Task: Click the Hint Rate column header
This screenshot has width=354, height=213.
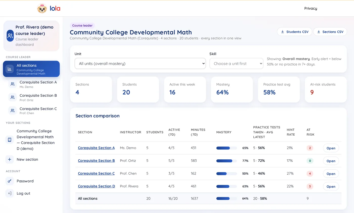Action: (x=291, y=132)
